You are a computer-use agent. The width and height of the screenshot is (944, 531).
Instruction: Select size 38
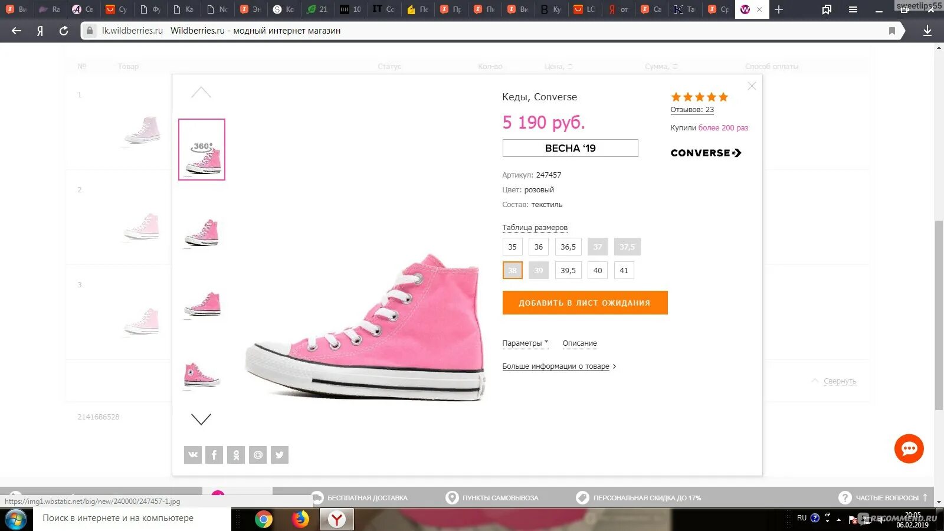(x=512, y=270)
